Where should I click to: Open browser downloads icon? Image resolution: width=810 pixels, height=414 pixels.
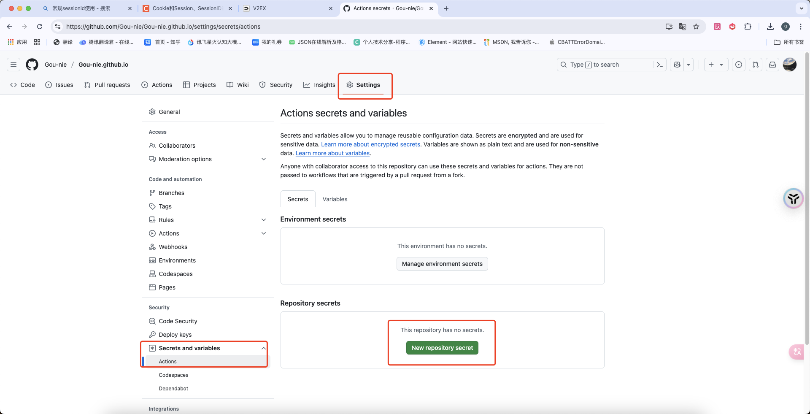coord(770,27)
